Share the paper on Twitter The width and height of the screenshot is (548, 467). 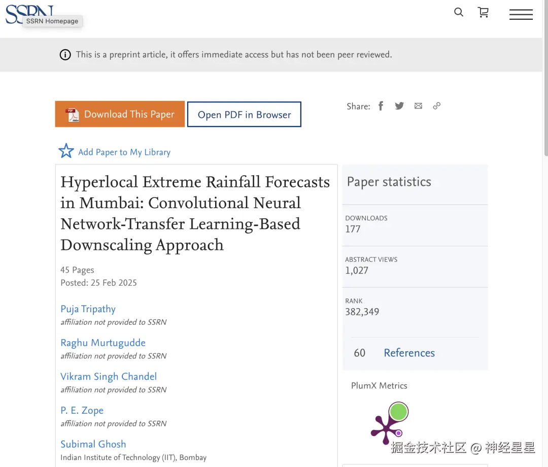399,106
